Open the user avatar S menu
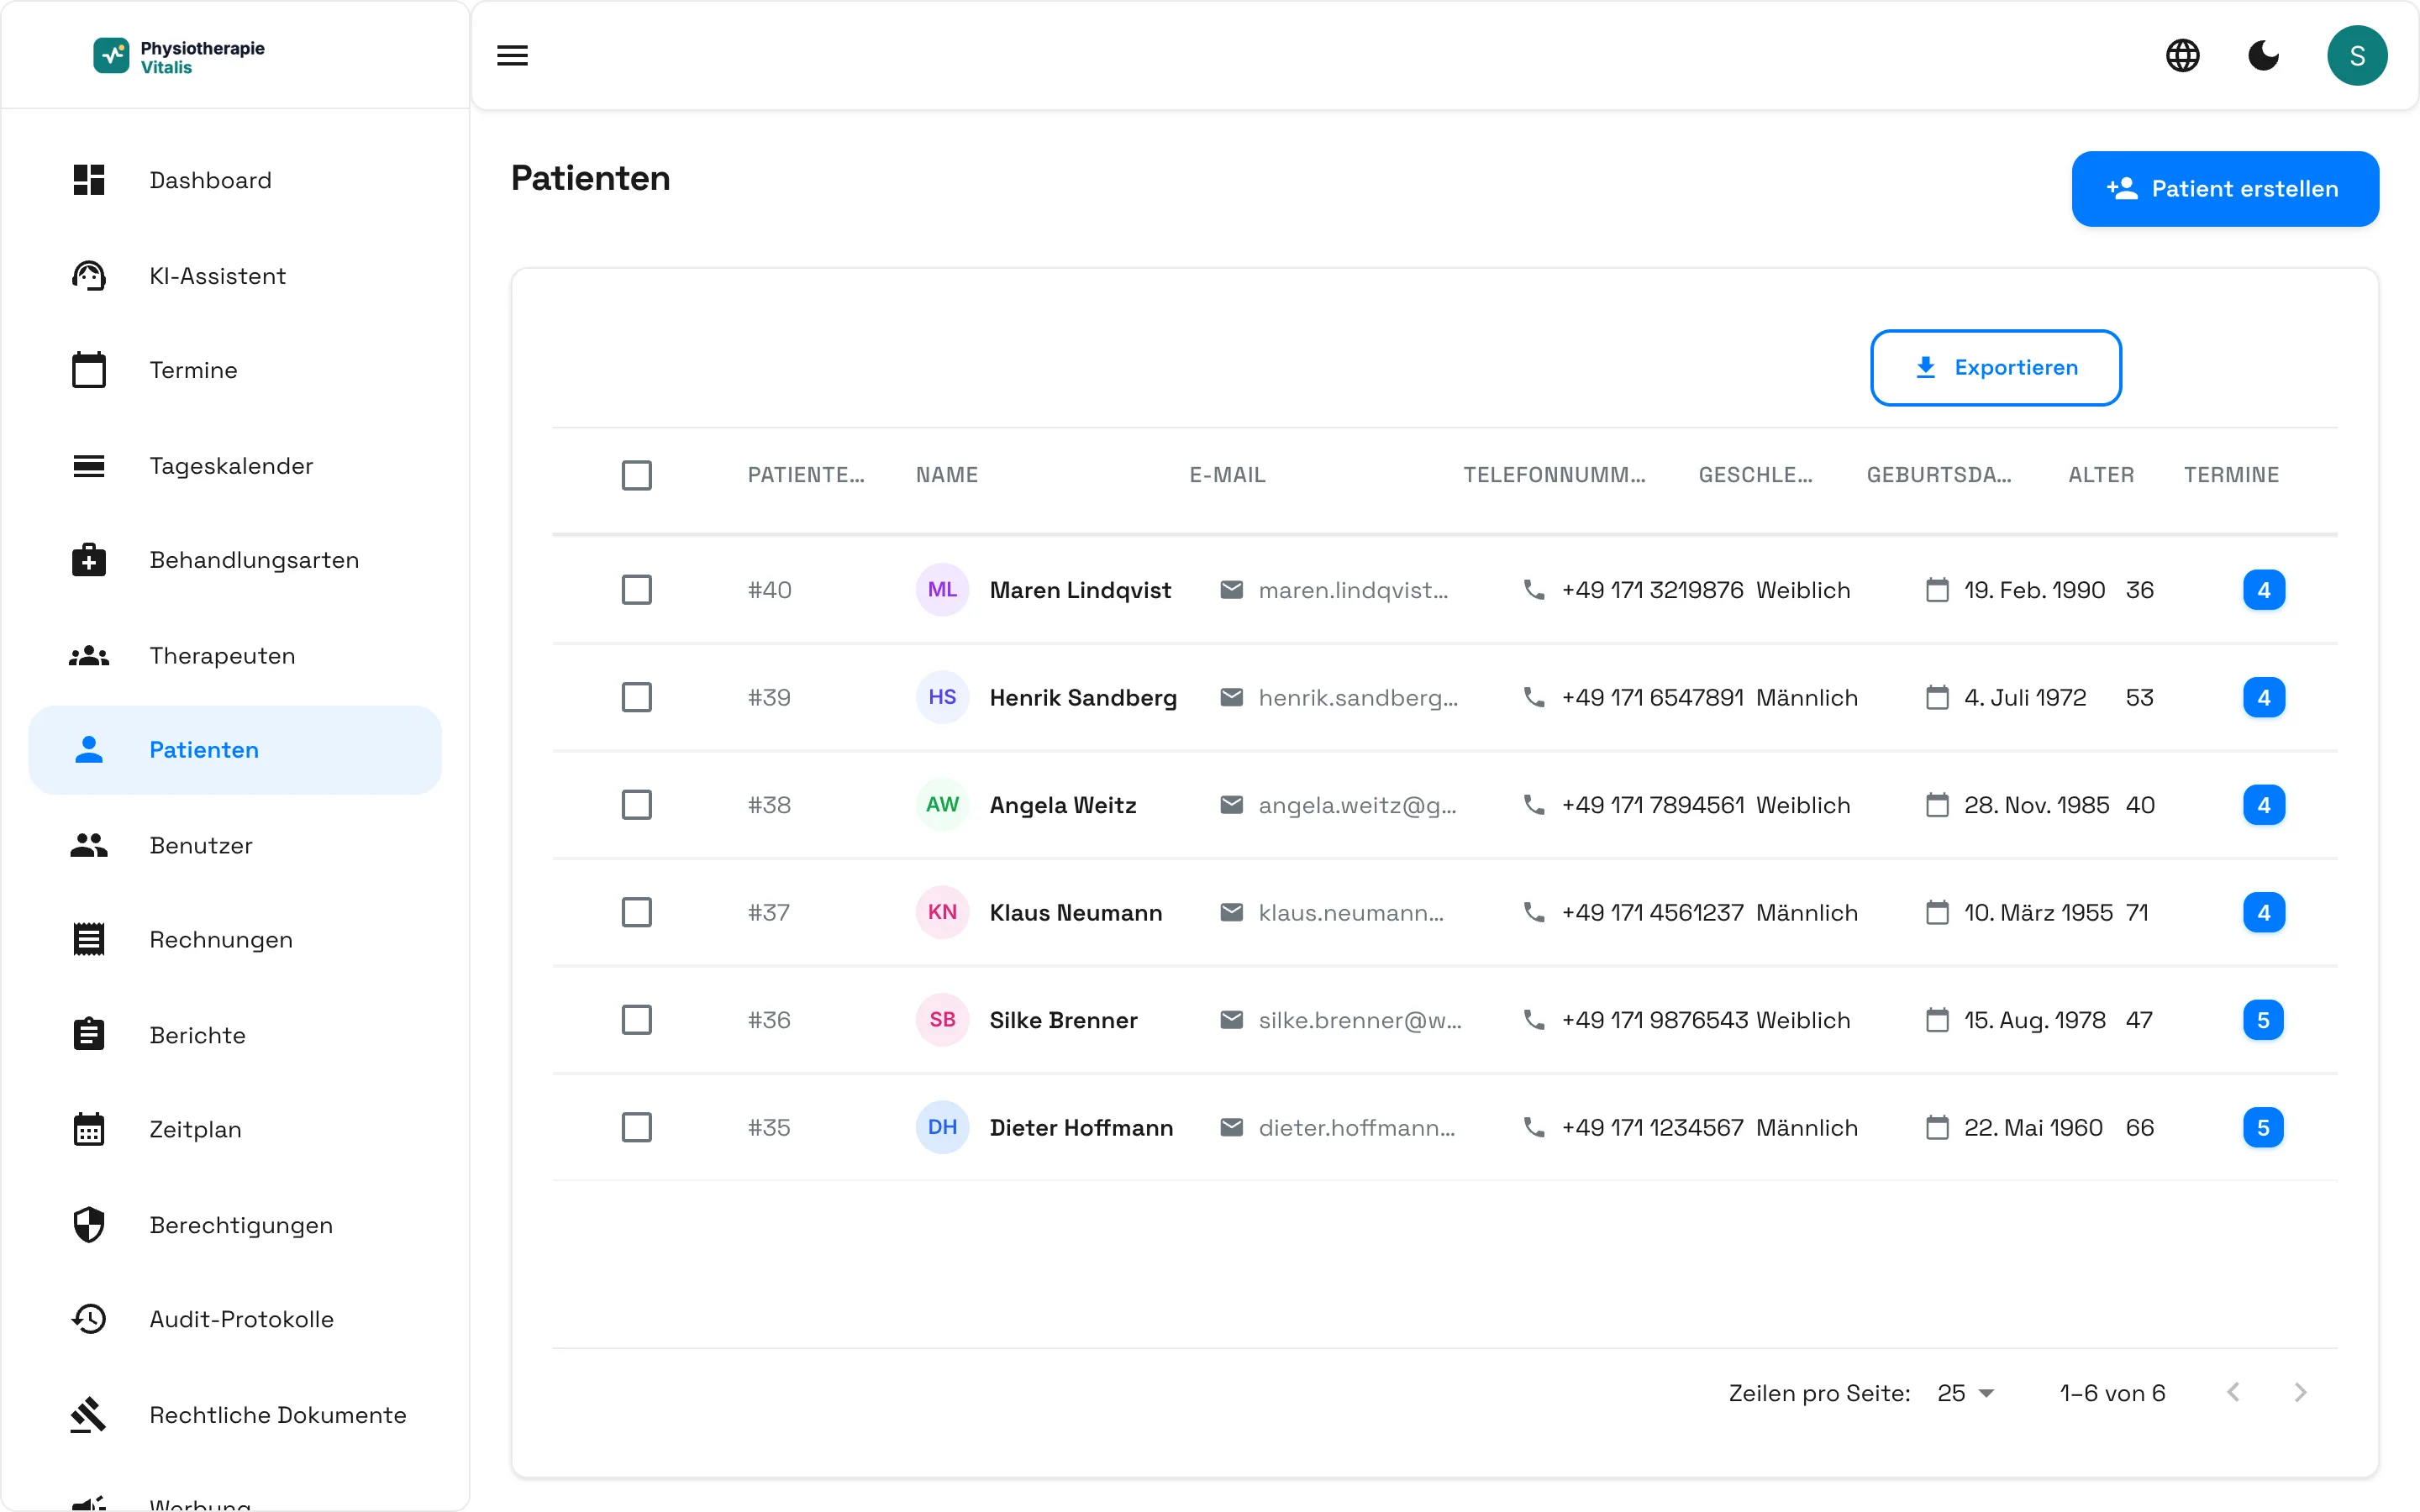 point(2357,55)
